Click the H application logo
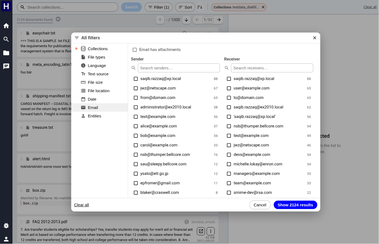This screenshot has height=244, width=379. (6, 6)
